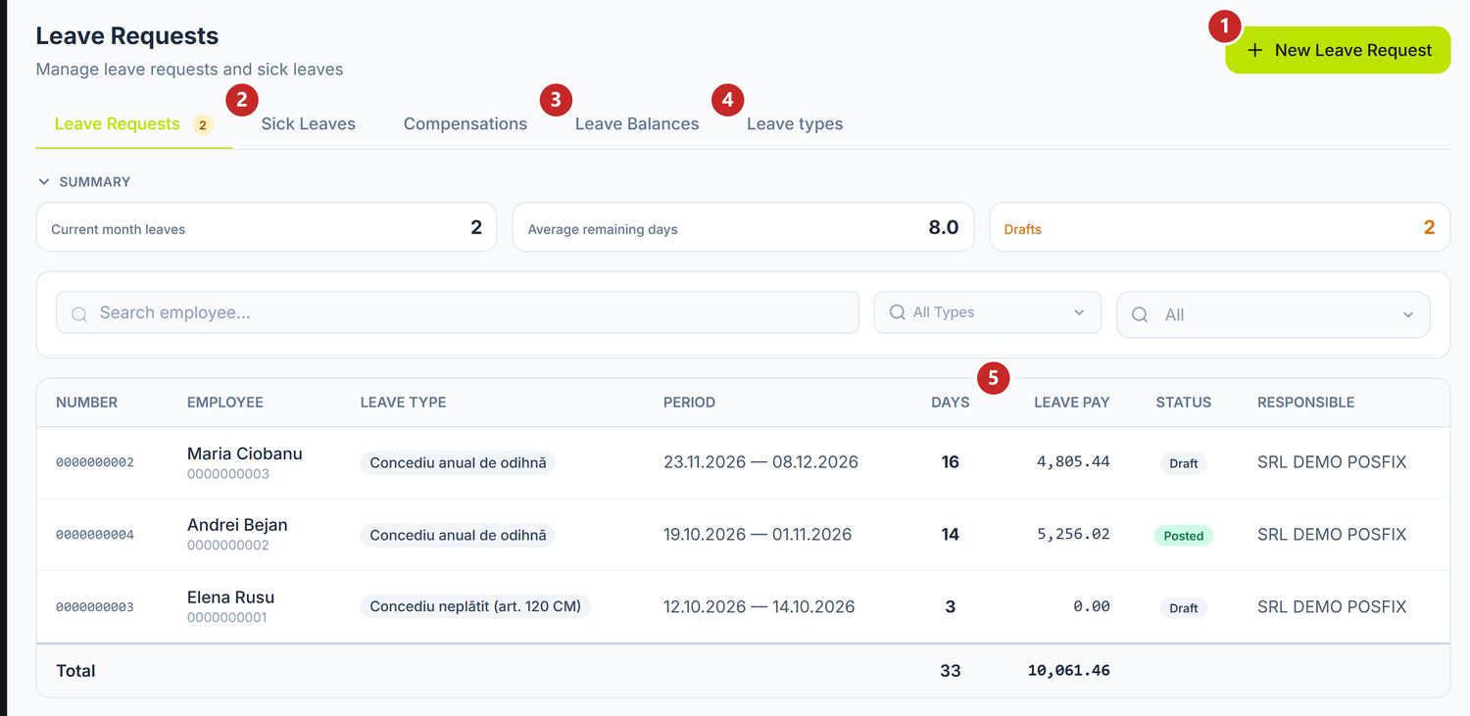Image resolution: width=1470 pixels, height=716 pixels.
Task: Collapse the SUMMARY section chevron
Action: click(43, 182)
